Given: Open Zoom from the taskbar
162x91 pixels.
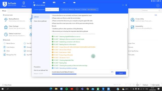Looking at the screenshot, I should tap(61, 89).
